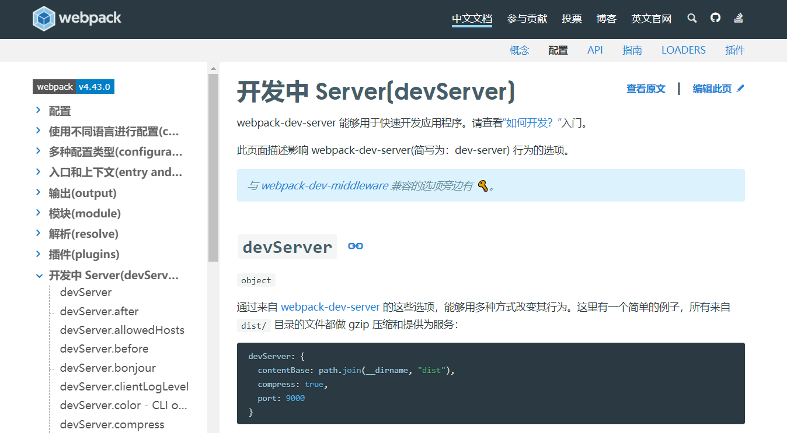Open 解析(resolve) sidebar item
This screenshot has width=787, height=433.
(83, 234)
